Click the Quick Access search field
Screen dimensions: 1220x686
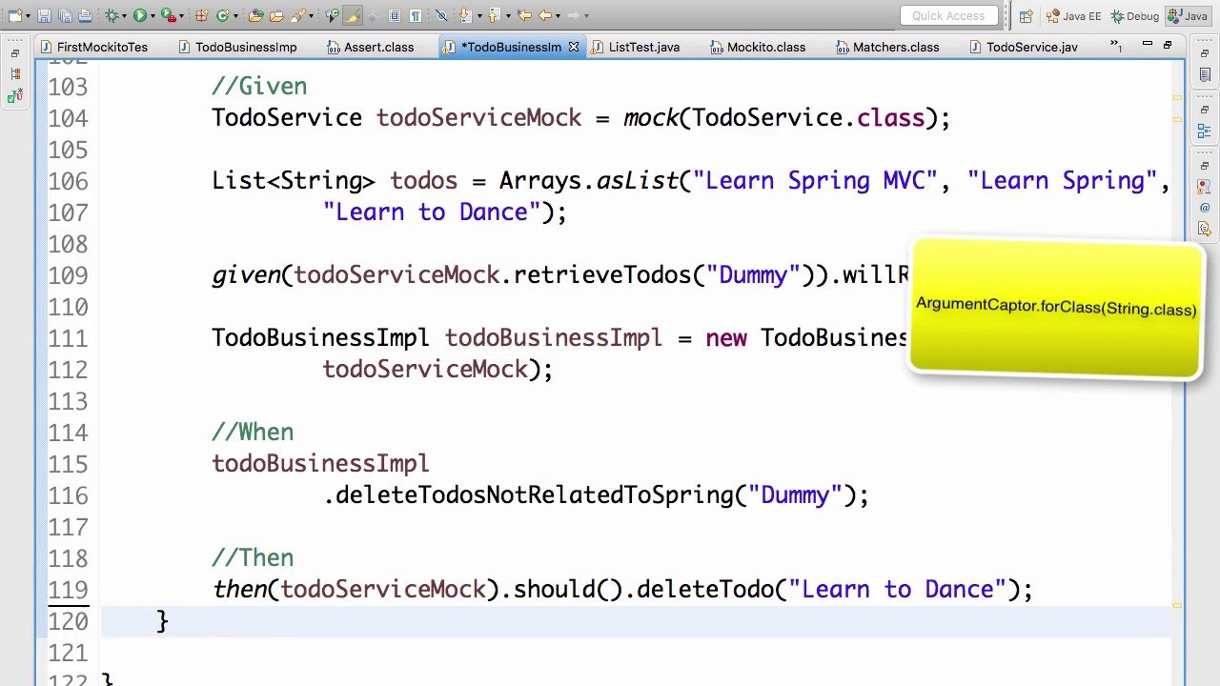948,16
